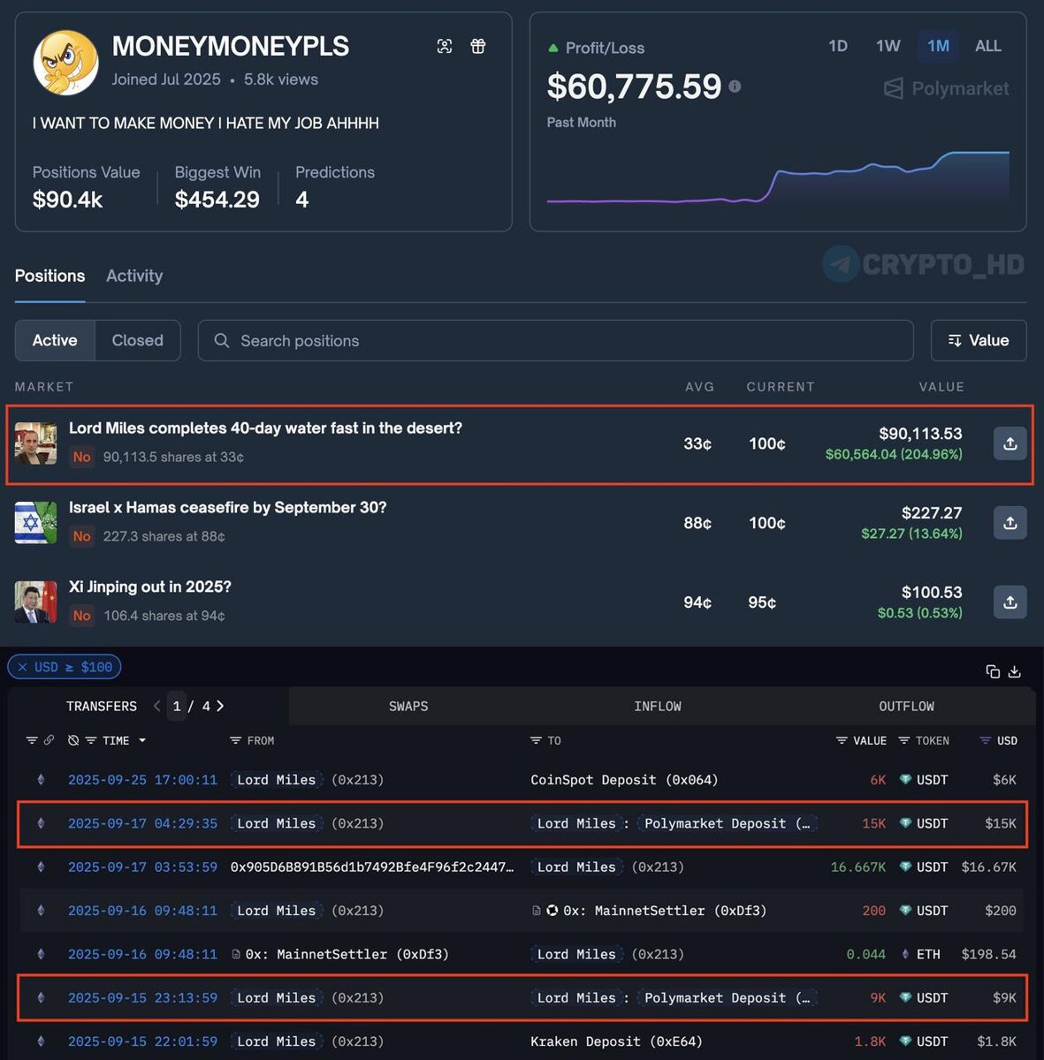Open the INFLOW tab
Viewport: 1044px width, 1060px height.
point(658,706)
